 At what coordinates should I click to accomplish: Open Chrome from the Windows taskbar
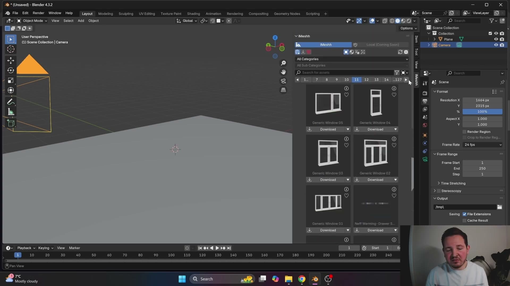pos(302,279)
